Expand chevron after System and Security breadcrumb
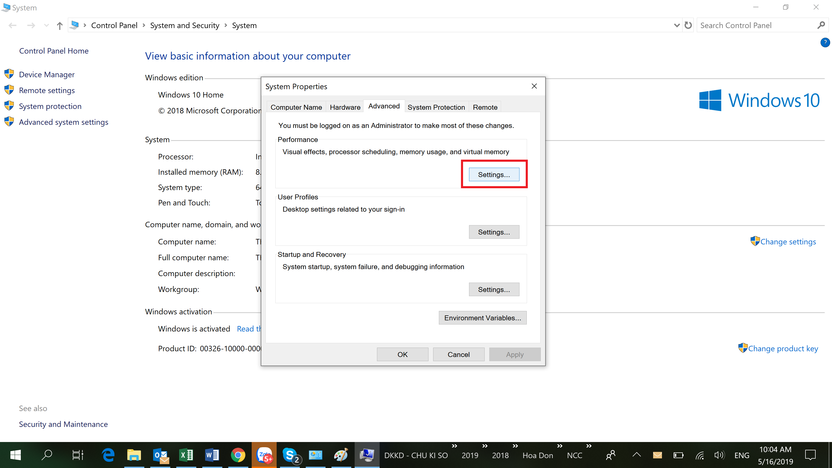The width and height of the screenshot is (832, 468). pyautogui.click(x=225, y=25)
